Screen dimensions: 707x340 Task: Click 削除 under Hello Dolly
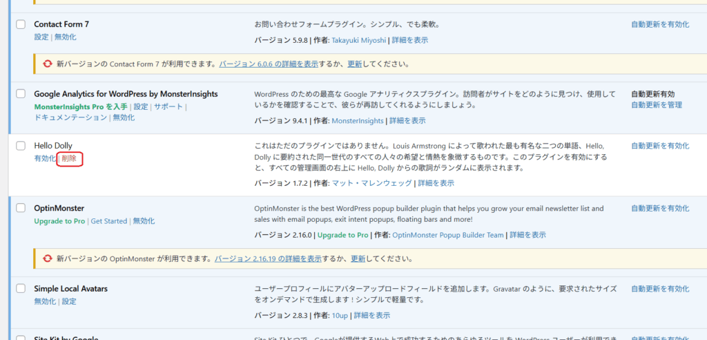(x=70, y=158)
